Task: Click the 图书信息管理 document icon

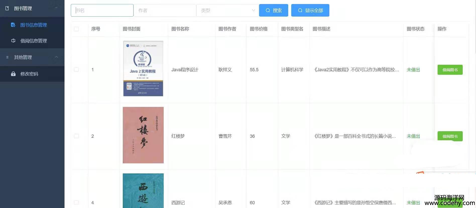Action: click(13, 25)
